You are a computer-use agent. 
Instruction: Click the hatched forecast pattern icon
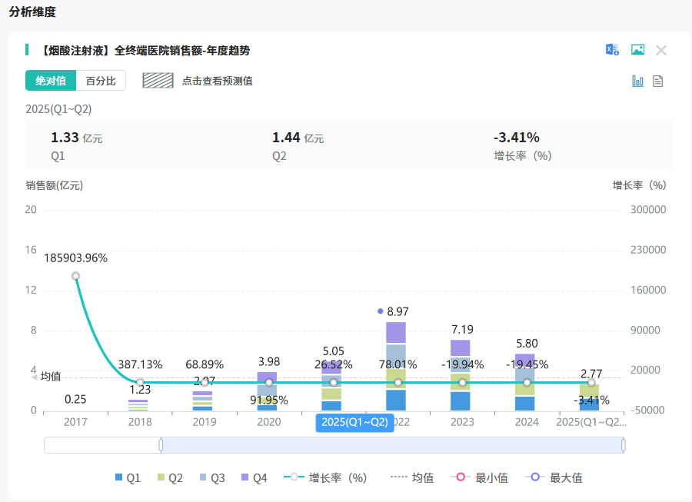coord(158,81)
